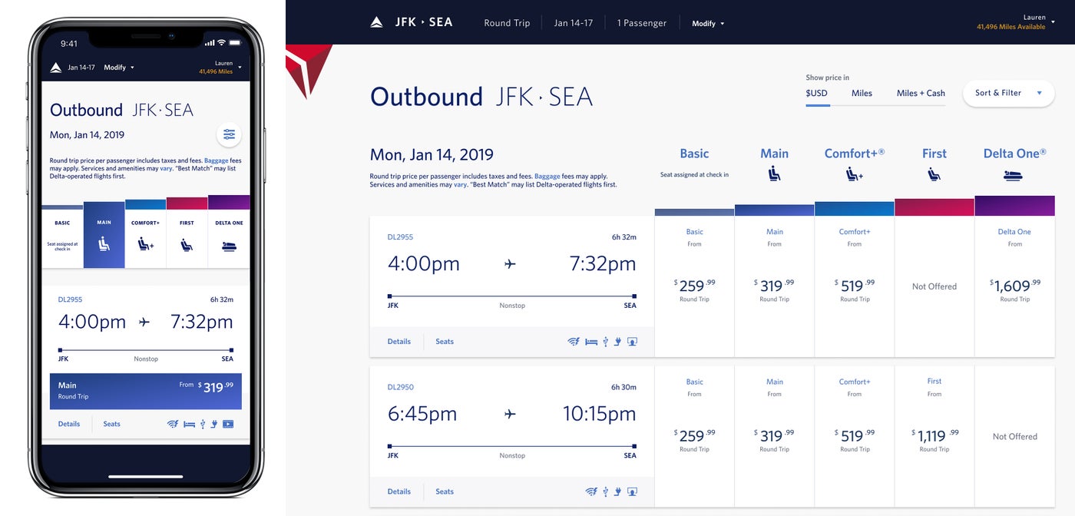Image resolution: width=1075 pixels, height=516 pixels.
Task: Click the Wi-Fi amenity icon on flight DL2955
Action: point(573,341)
